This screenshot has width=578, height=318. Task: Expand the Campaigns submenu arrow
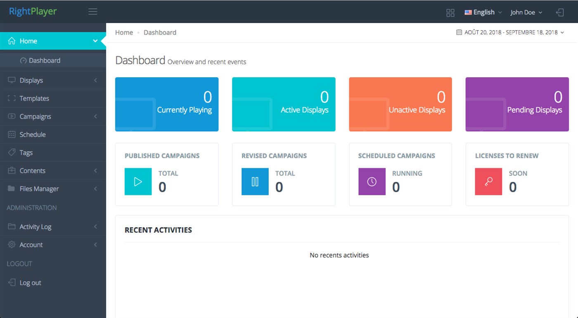[x=95, y=116]
